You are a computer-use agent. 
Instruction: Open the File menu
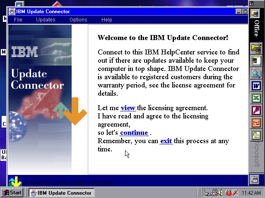(x=18, y=19)
